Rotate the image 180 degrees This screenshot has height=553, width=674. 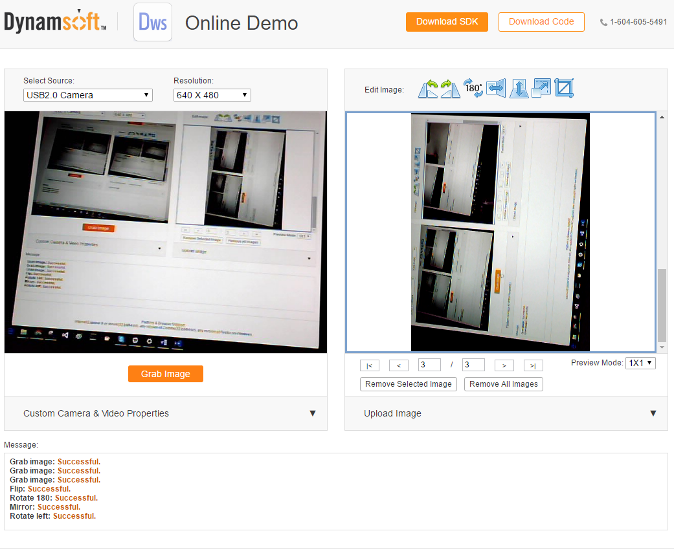coord(473,88)
